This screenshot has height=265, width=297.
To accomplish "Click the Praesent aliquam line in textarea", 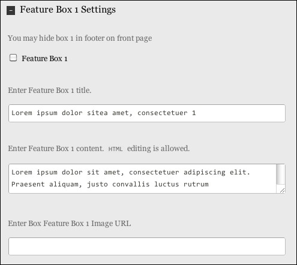I will click(x=110, y=184).
